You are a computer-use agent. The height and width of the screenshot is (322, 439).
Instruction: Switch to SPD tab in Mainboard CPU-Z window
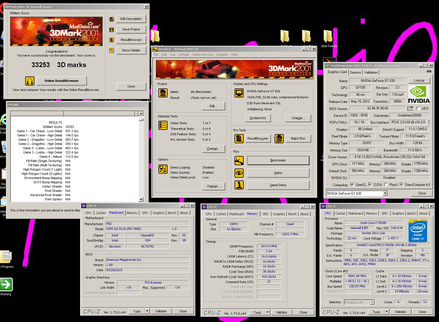pyautogui.click(x=145, y=213)
